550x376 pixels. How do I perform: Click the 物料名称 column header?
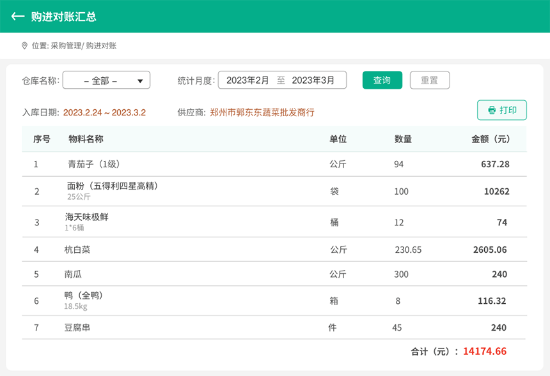tap(86, 139)
